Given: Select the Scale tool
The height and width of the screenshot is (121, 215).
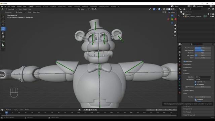Looking at the screenshot, I should [x=3, y=33].
